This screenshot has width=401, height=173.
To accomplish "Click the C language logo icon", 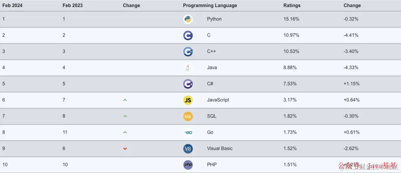I will tap(188, 35).
